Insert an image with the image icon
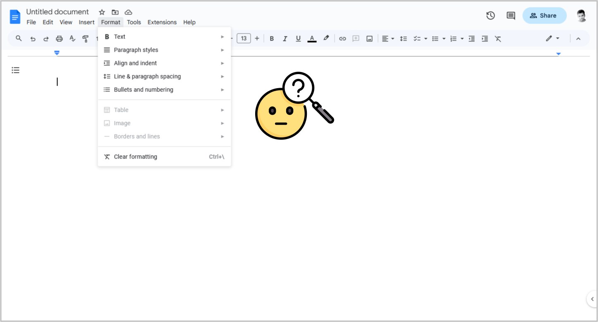Image resolution: width=598 pixels, height=322 pixels. [369, 38]
